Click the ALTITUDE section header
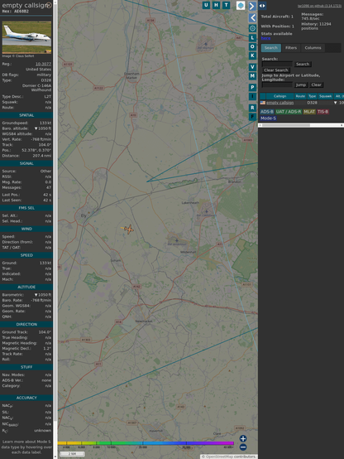344x459 pixels. [26, 287]
